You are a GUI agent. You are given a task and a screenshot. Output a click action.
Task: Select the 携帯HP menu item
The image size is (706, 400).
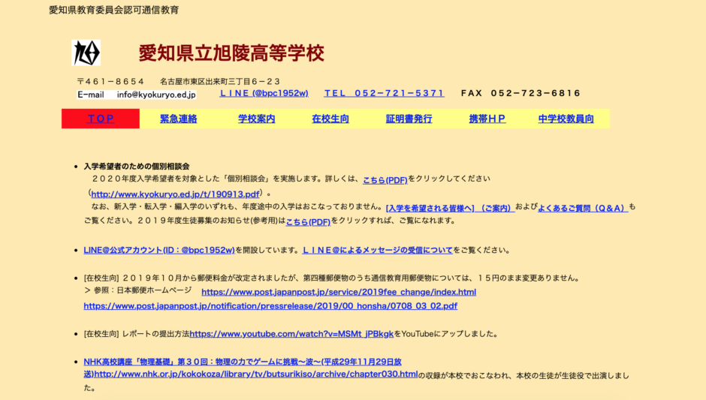click(x=487, y=119)
